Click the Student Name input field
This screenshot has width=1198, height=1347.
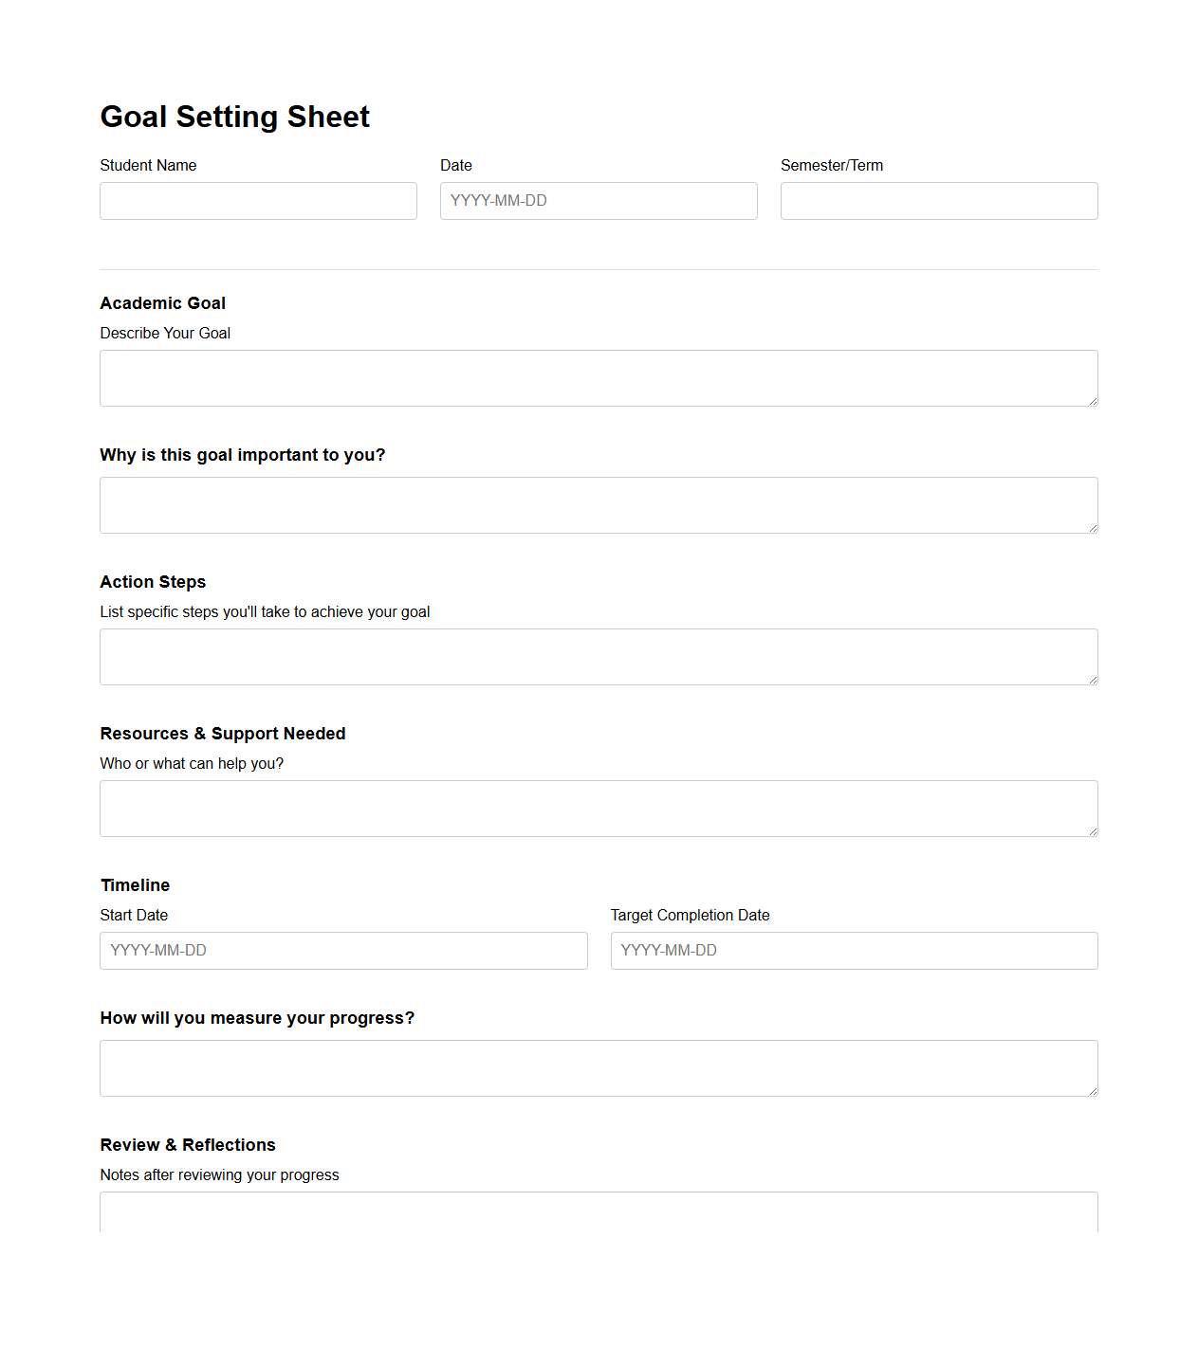258,201
